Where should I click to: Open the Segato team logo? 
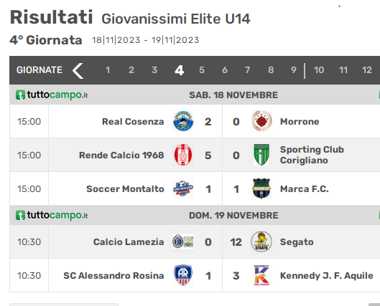[261, 242]
